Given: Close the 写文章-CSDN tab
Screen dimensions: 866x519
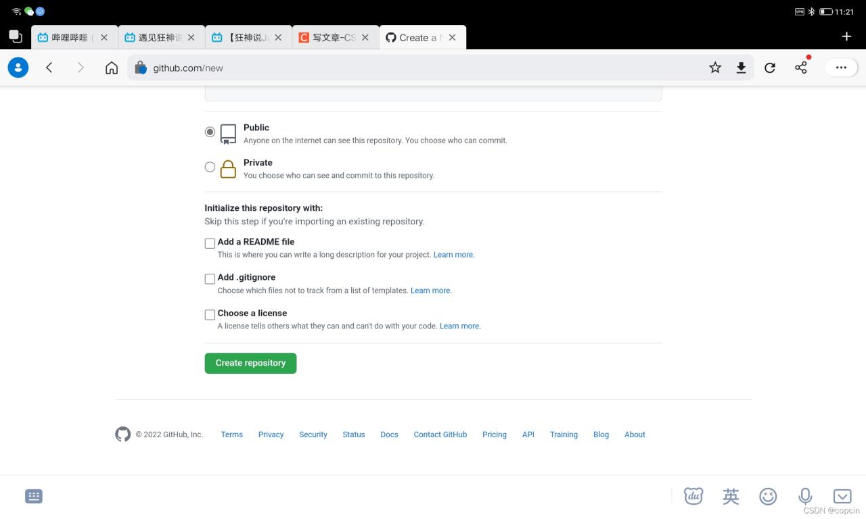Looking at the screenshot, I should coord(365,38).
